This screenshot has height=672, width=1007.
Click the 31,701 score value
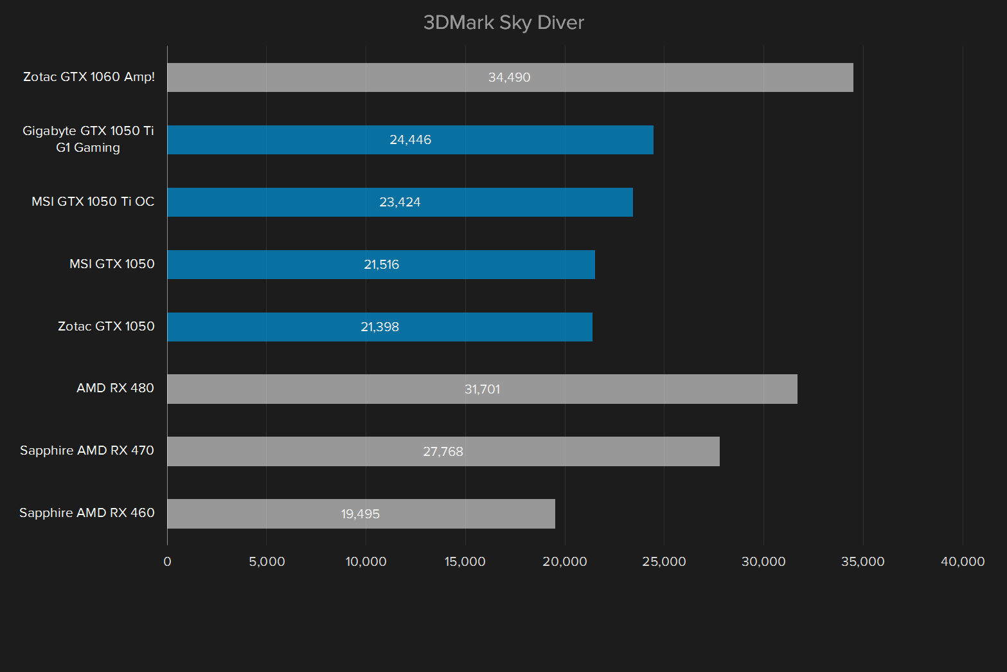(x=482, y=389)
